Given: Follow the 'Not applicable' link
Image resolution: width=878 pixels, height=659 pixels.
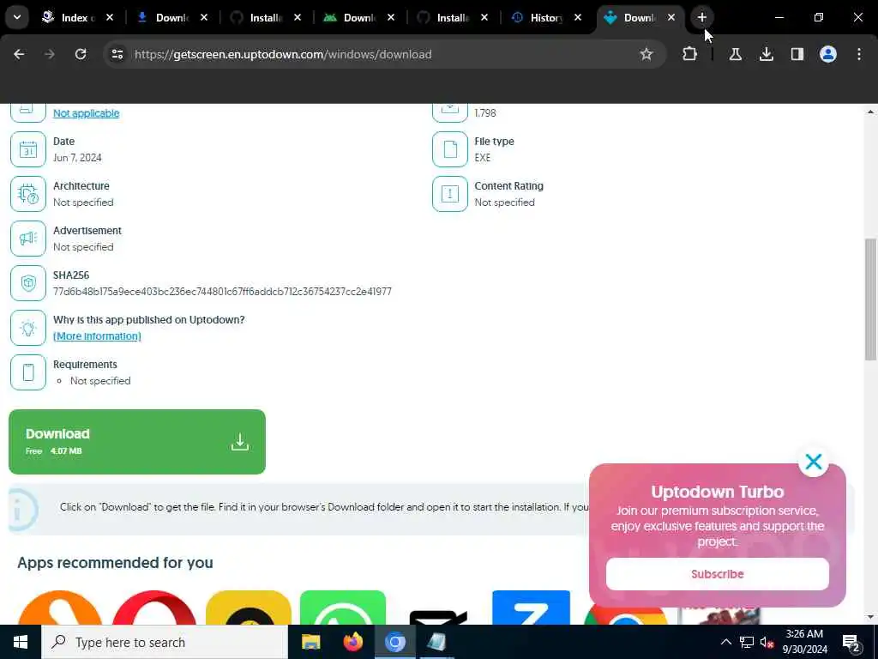Looking at the screenshot, I should point(87,113).
